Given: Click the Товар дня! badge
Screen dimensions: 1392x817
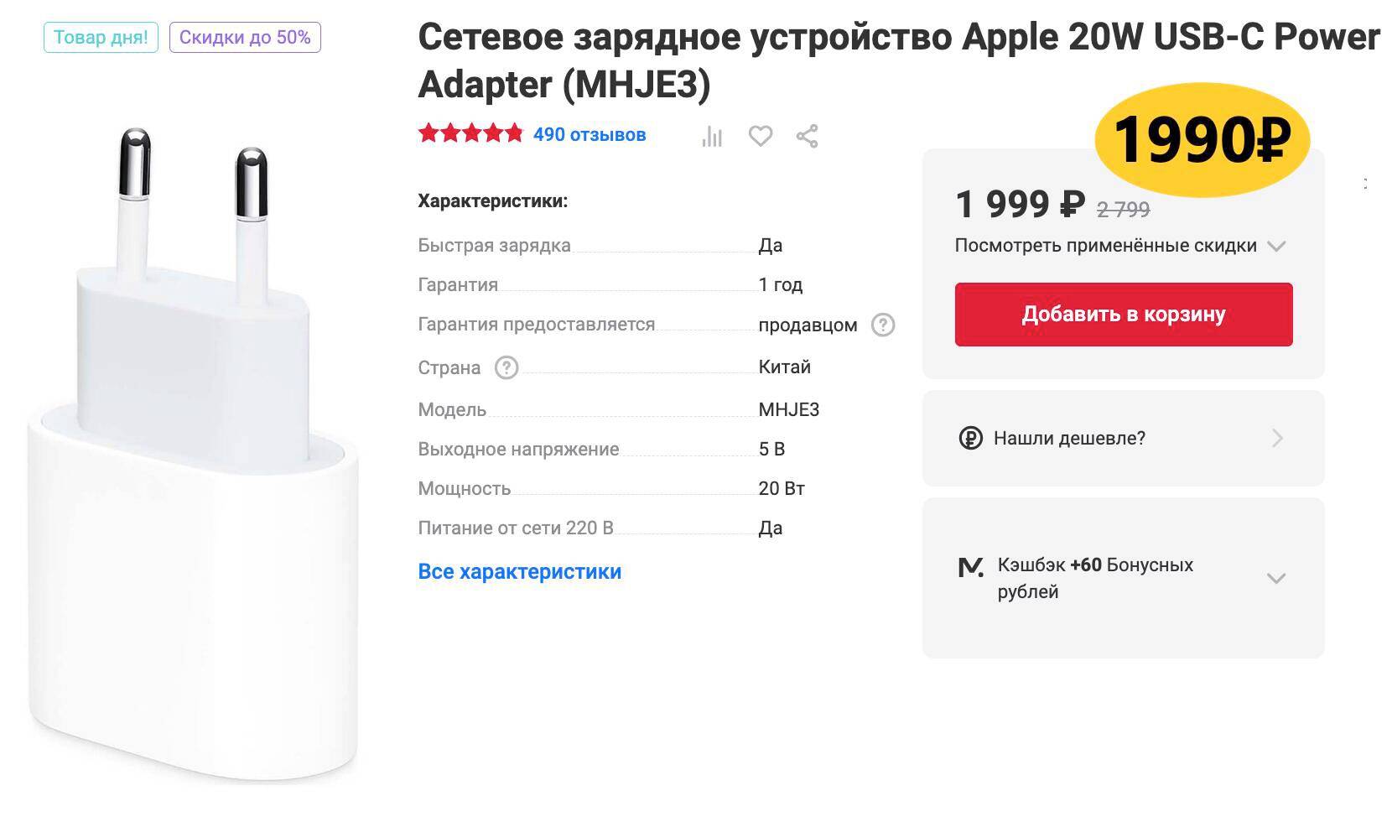Looking at the screenshot, I should tap(101, 37).
